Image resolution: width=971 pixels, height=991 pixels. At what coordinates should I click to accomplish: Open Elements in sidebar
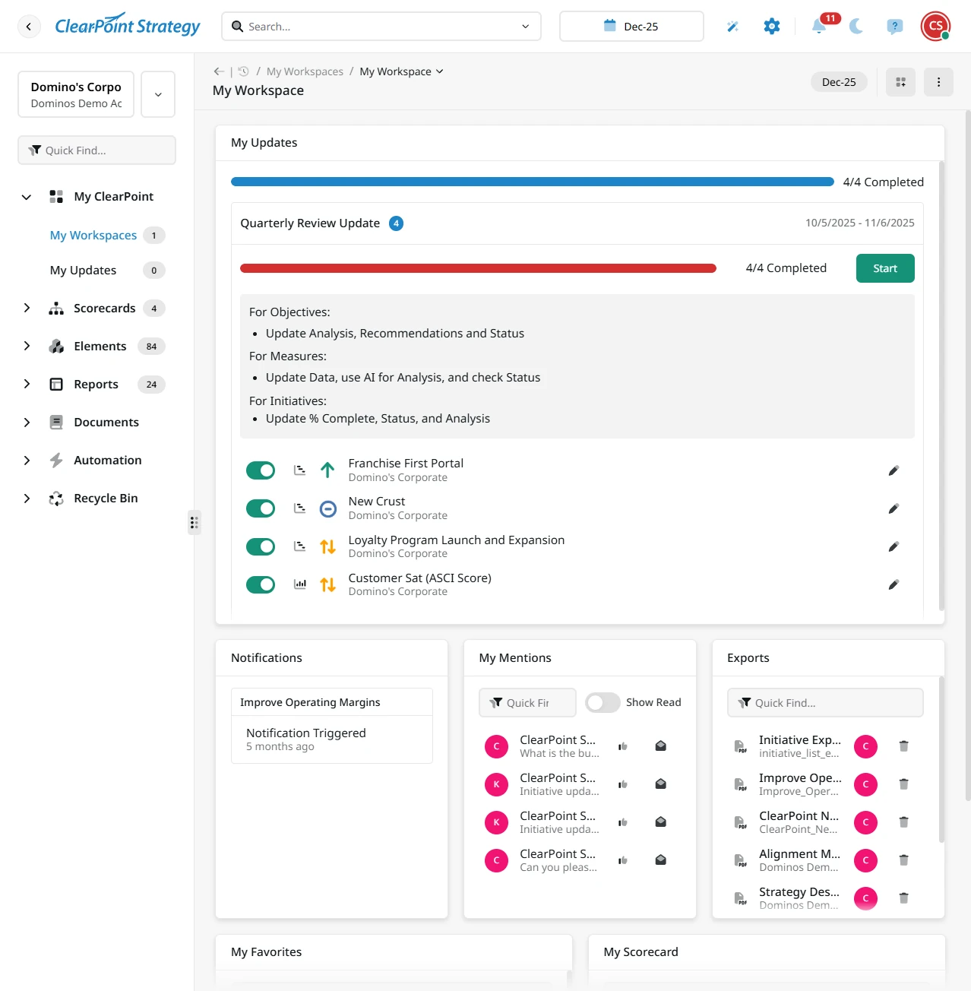[100, 347]
